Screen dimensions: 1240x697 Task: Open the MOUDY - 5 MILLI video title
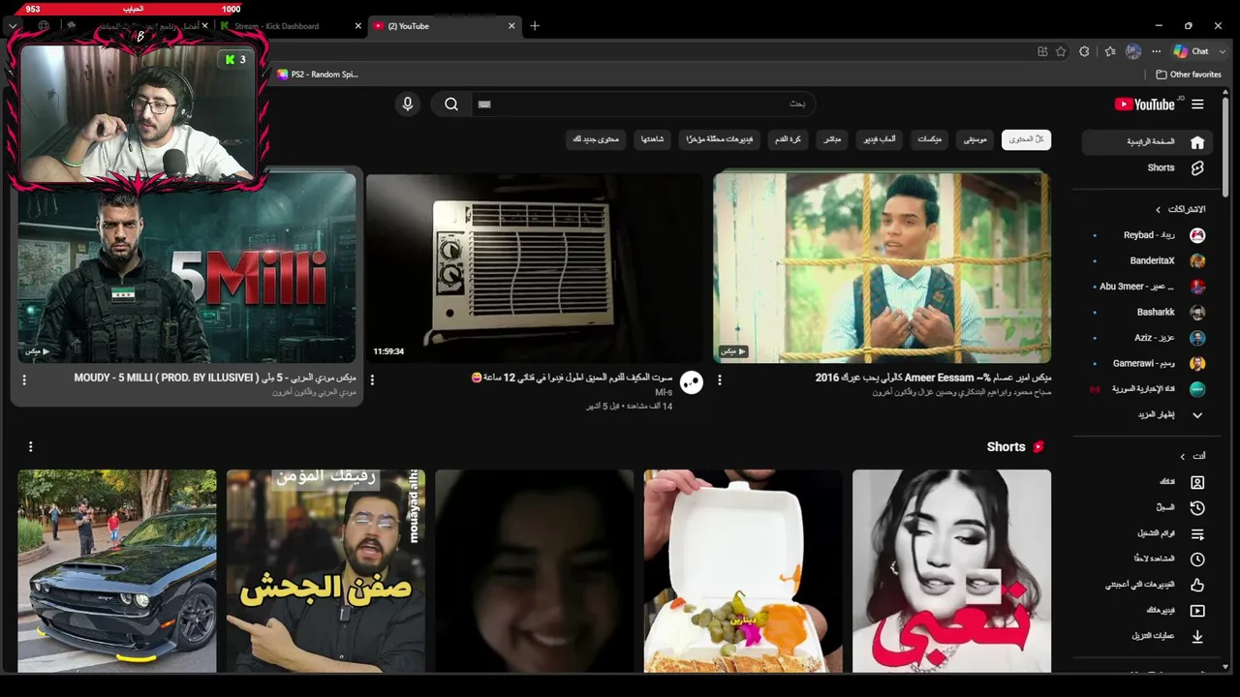click(x=215, y=378)
